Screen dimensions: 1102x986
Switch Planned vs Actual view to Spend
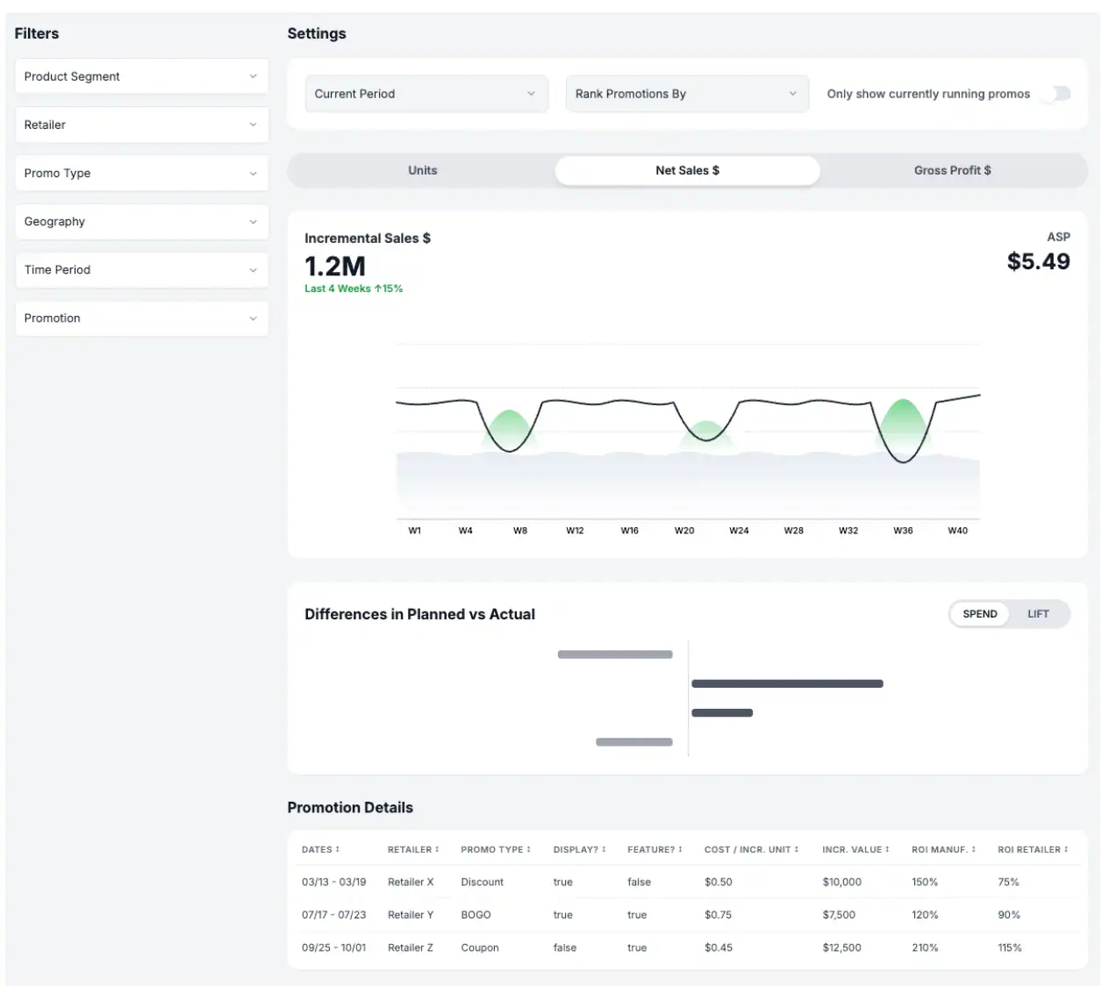coord(980,614)
